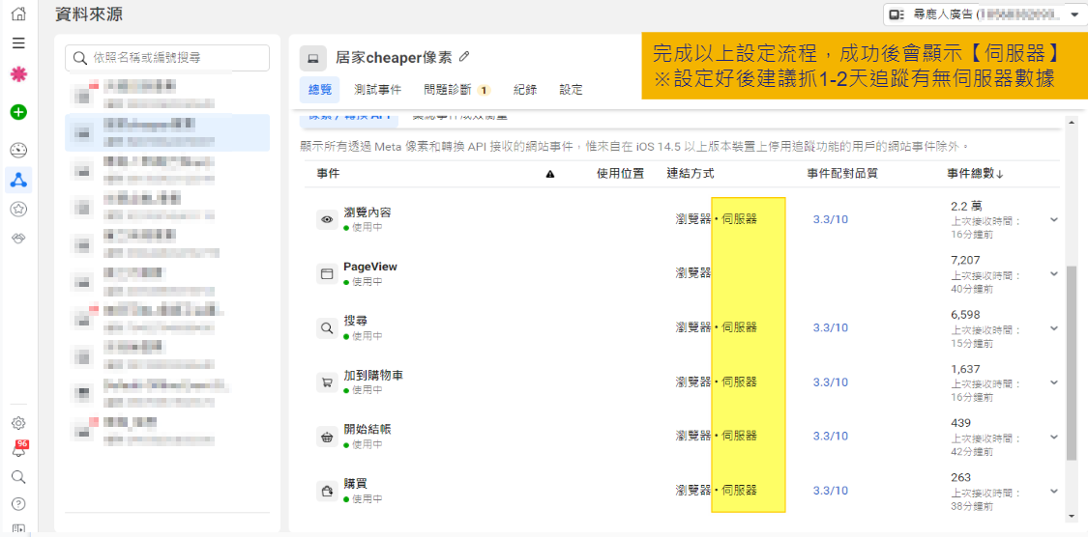Go to the 設定 tab
This screenshot has height=537, width=1088.
(x=571, y=90)
